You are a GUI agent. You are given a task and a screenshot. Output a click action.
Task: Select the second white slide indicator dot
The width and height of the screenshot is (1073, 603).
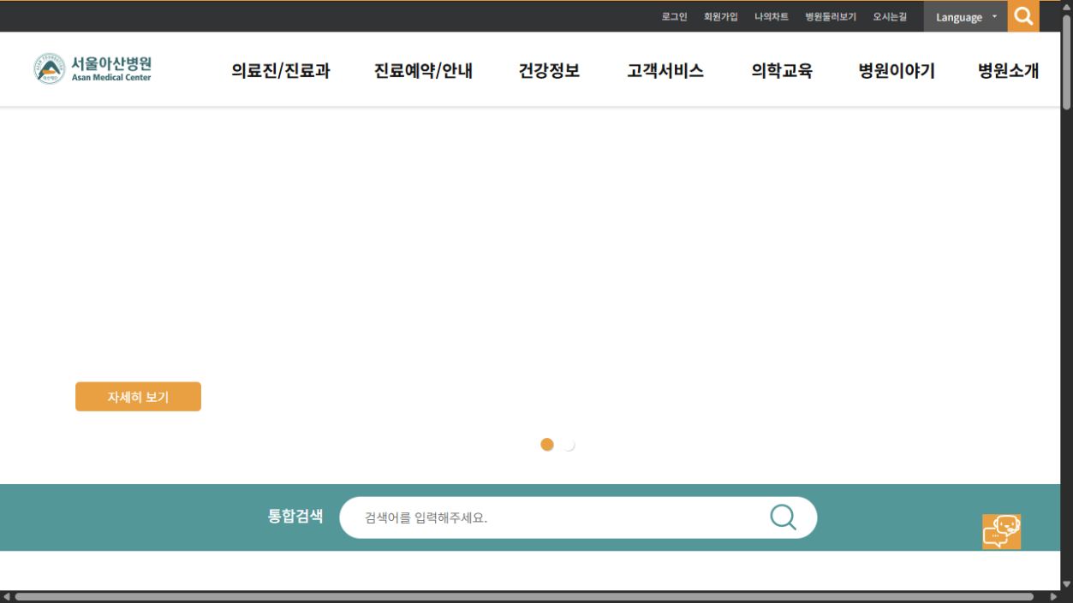click(x=569, y=445)
